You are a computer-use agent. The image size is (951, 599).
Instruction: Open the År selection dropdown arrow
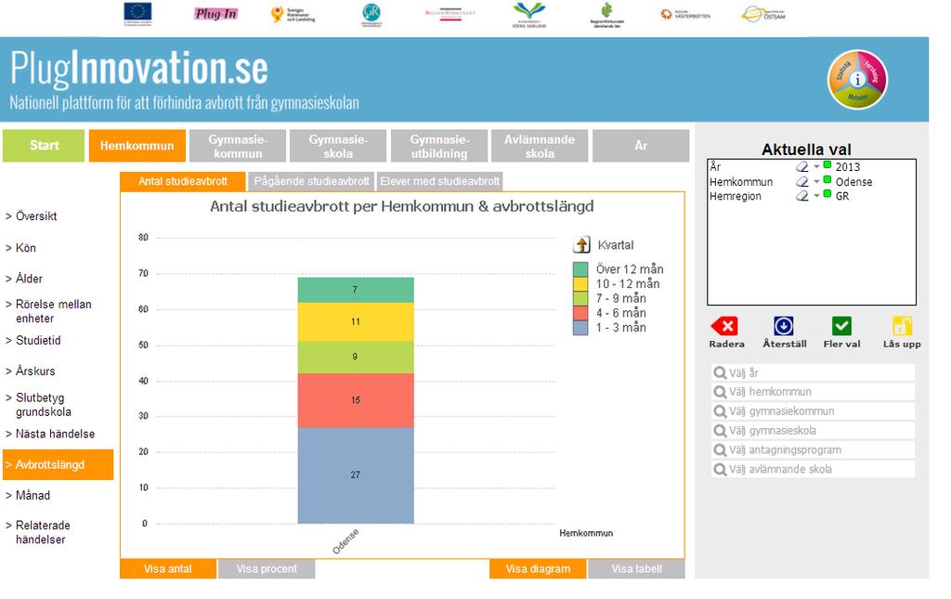(817, 167)
